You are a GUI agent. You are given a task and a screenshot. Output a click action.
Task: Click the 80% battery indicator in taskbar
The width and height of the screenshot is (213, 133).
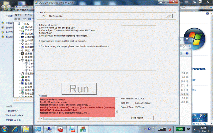[x=180, y=129]
